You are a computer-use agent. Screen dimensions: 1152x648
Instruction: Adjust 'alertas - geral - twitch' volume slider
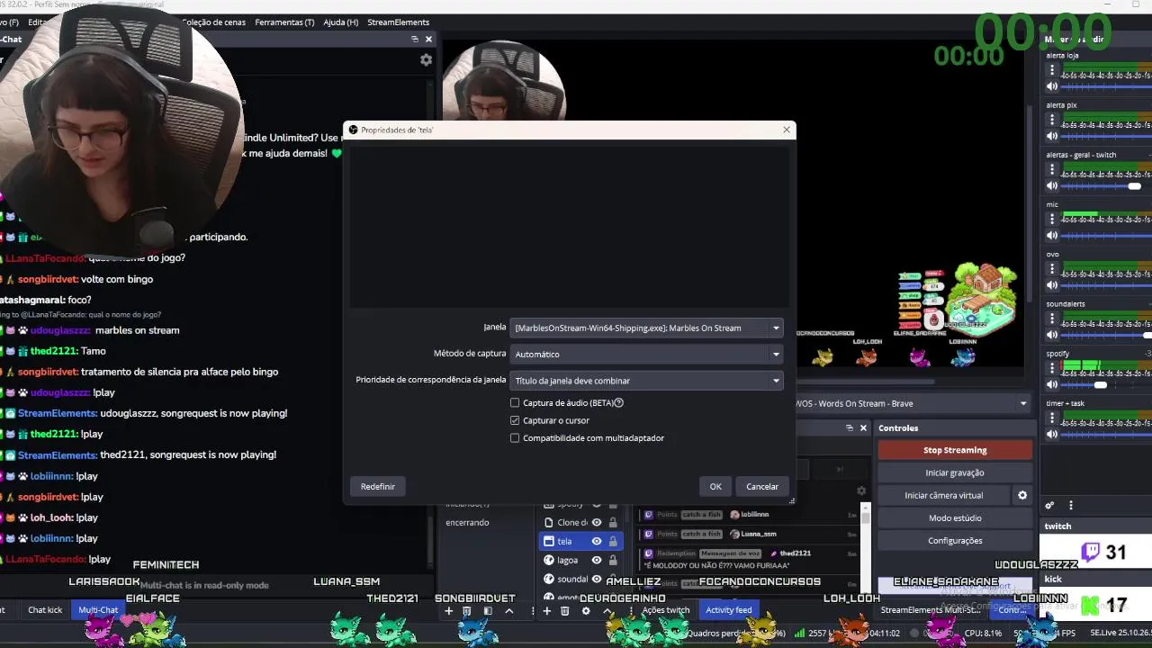1134,186
